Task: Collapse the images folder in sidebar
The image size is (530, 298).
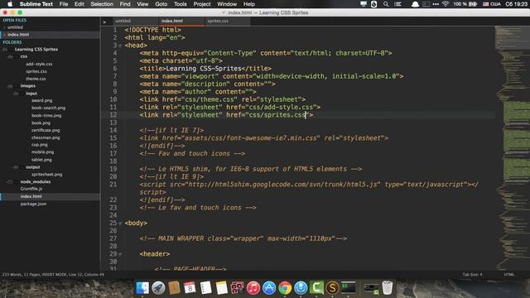Action: click(11, 86)
